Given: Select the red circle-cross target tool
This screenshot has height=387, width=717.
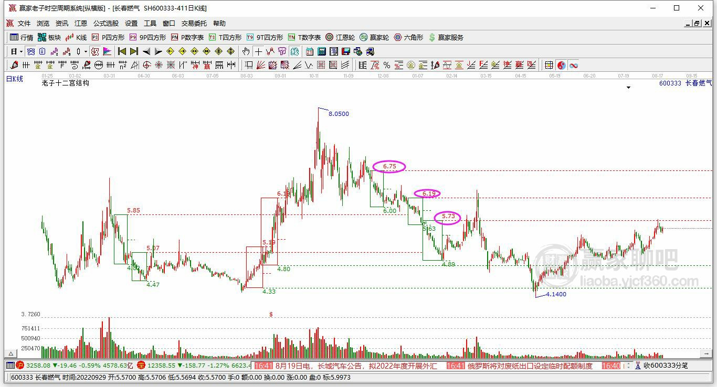Looking at the screenshot, I should pos(146,65).
